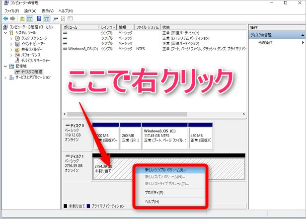Viewport: 306px width, 219px height.
Task: Sort by the 種類 column header
Action: pyautogui.click(x=126, y=27)
